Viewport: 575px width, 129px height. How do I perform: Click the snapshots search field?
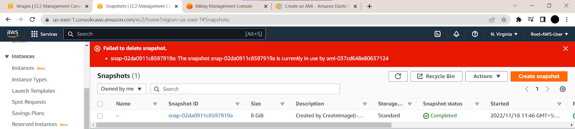[245, 89]
